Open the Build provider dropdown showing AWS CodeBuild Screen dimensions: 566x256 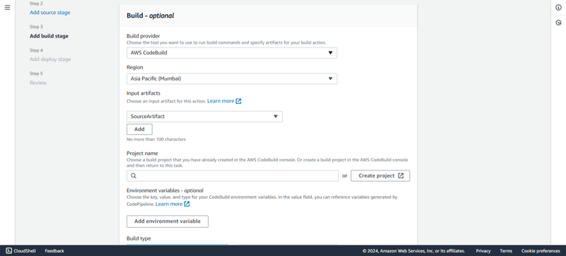[232, 53]
